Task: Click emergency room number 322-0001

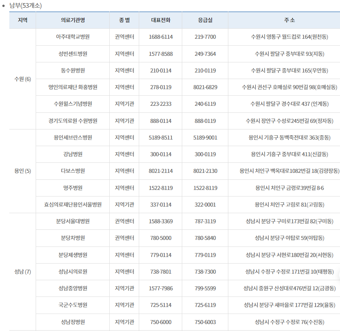Action: pyautogui.click(x=205, y=204)
